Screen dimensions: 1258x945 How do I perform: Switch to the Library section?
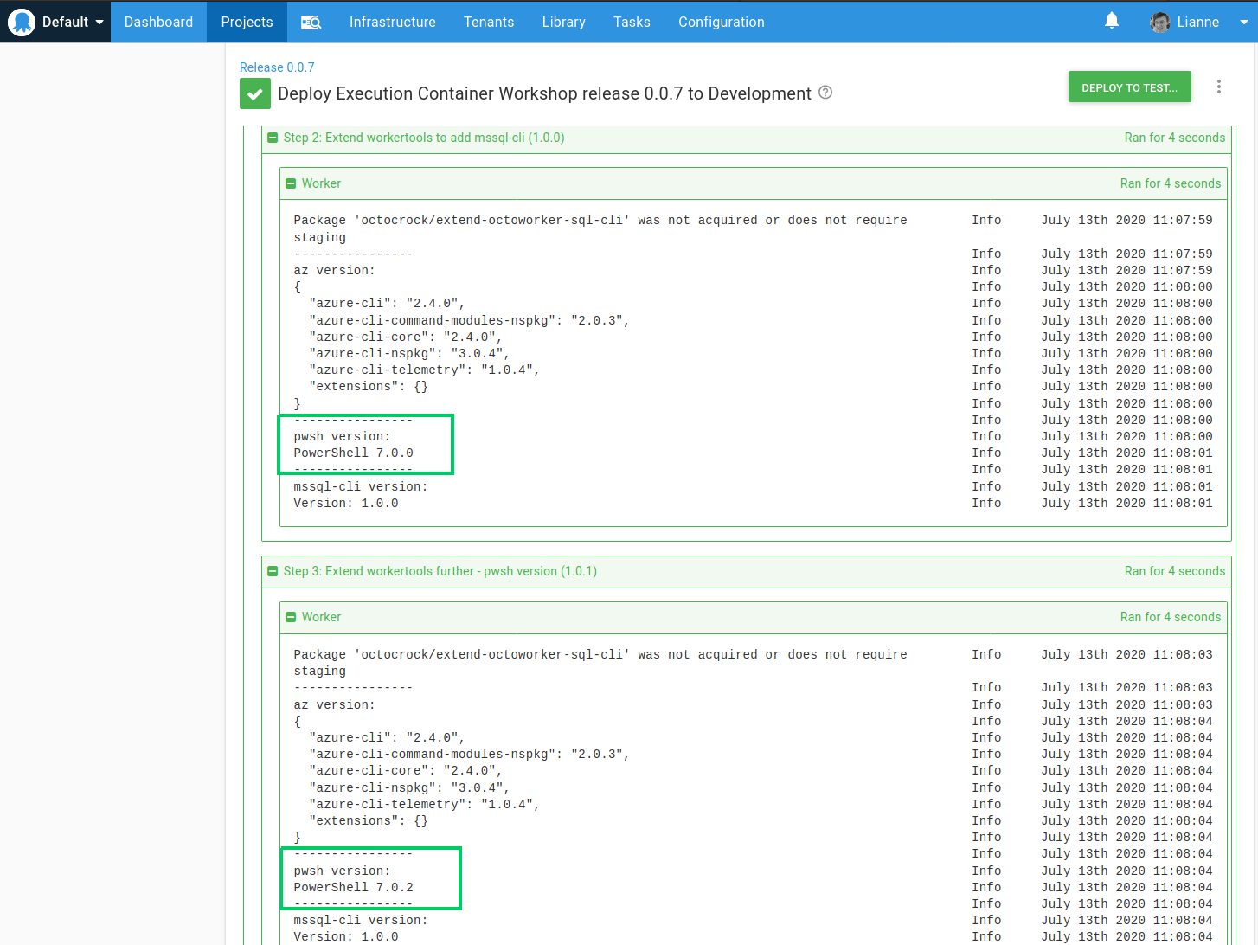[x=563, y=22]
